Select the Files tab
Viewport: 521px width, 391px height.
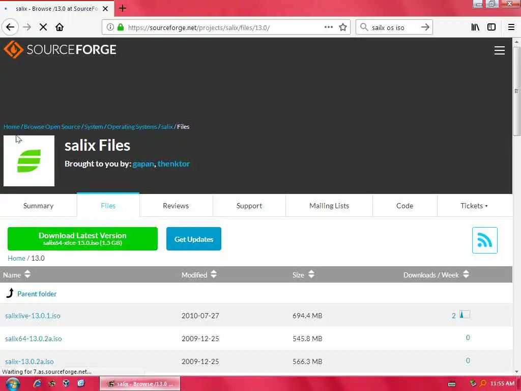point(108,206)
